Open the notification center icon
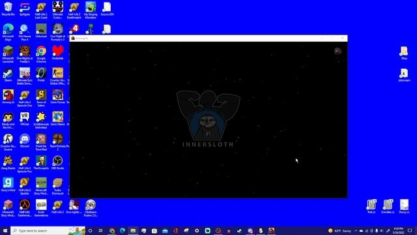The width and height of the screenshot is (417, 235). click(x=410, y=230)
